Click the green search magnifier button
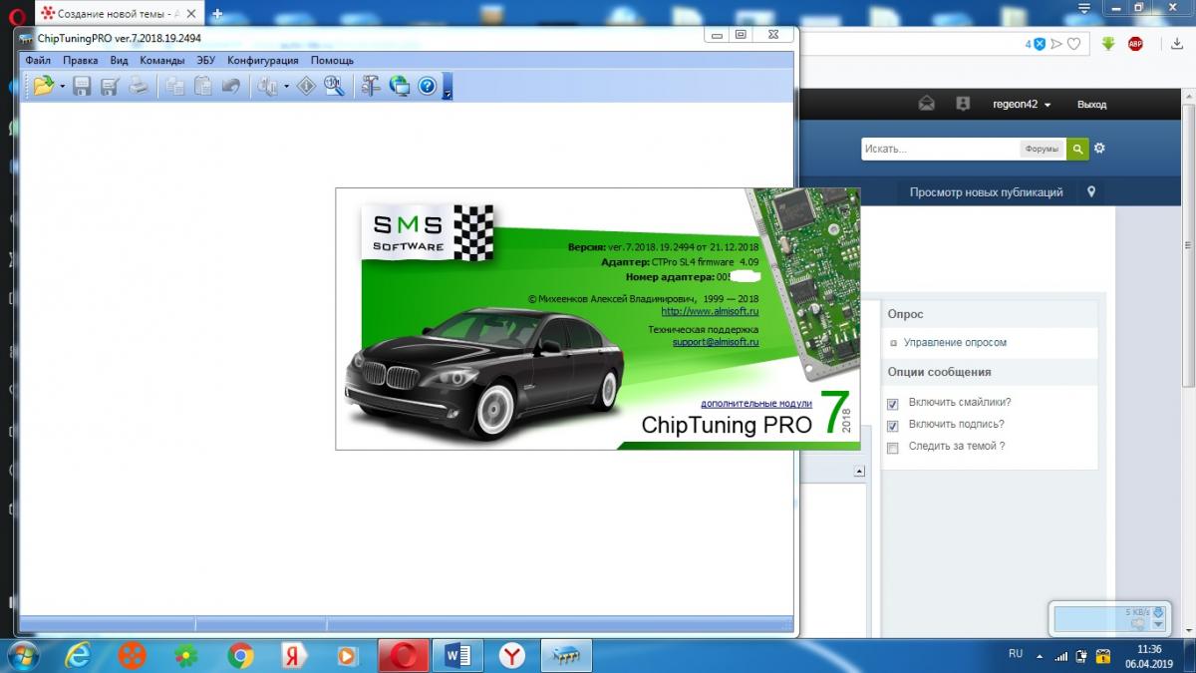The height and width of the screenshot is (673, 1196). tap(1077, 149)
